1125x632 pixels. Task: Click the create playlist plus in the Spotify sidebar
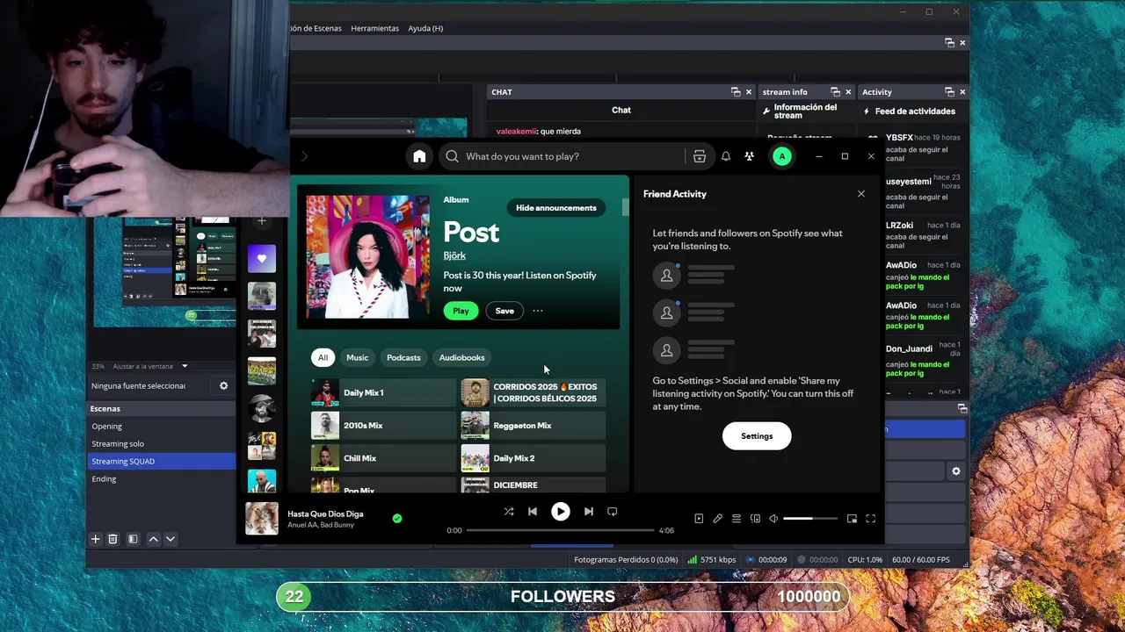point(261,221)
